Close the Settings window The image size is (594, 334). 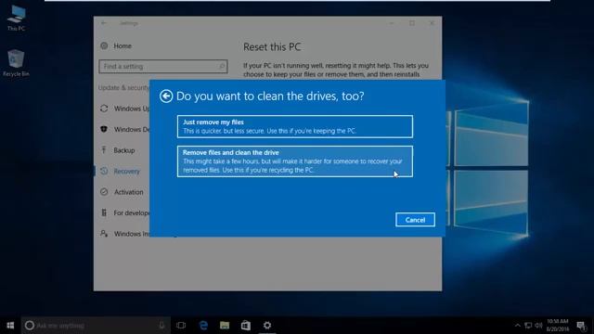coord(432,23)
